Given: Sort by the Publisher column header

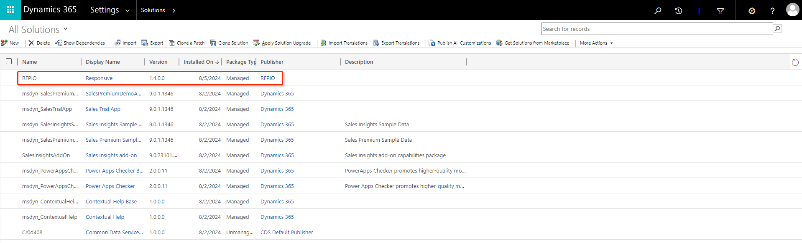Looking at the screenshot, I should 272,62.
